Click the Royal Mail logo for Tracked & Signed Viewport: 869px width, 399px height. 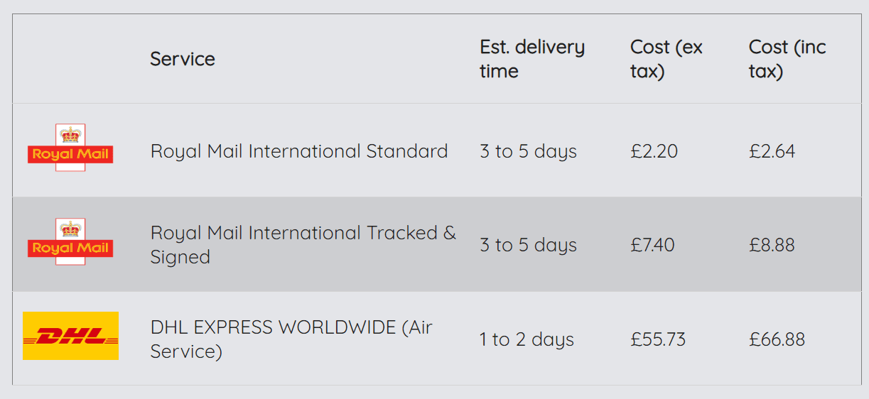70,241
